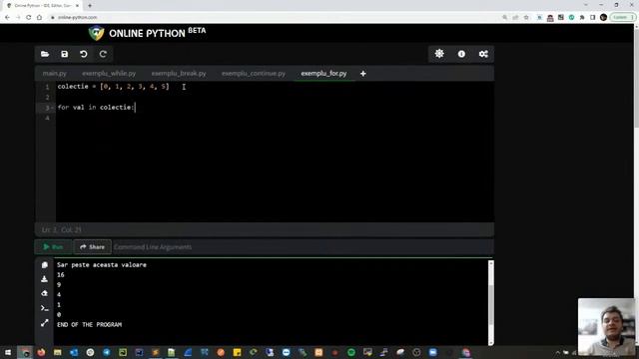Add a new file tab with the plus icon

pos(363,74)
